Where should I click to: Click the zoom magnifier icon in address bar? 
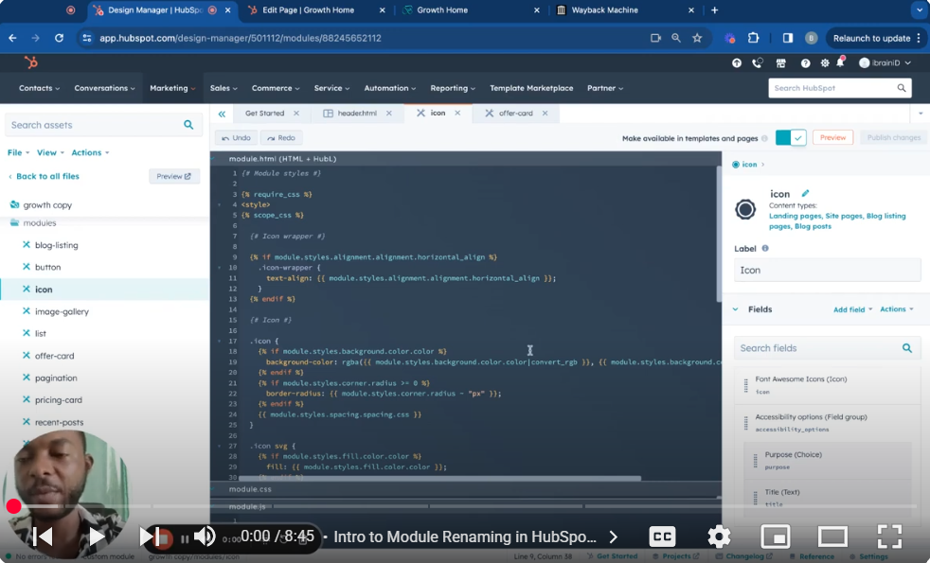tap(676, 38)
